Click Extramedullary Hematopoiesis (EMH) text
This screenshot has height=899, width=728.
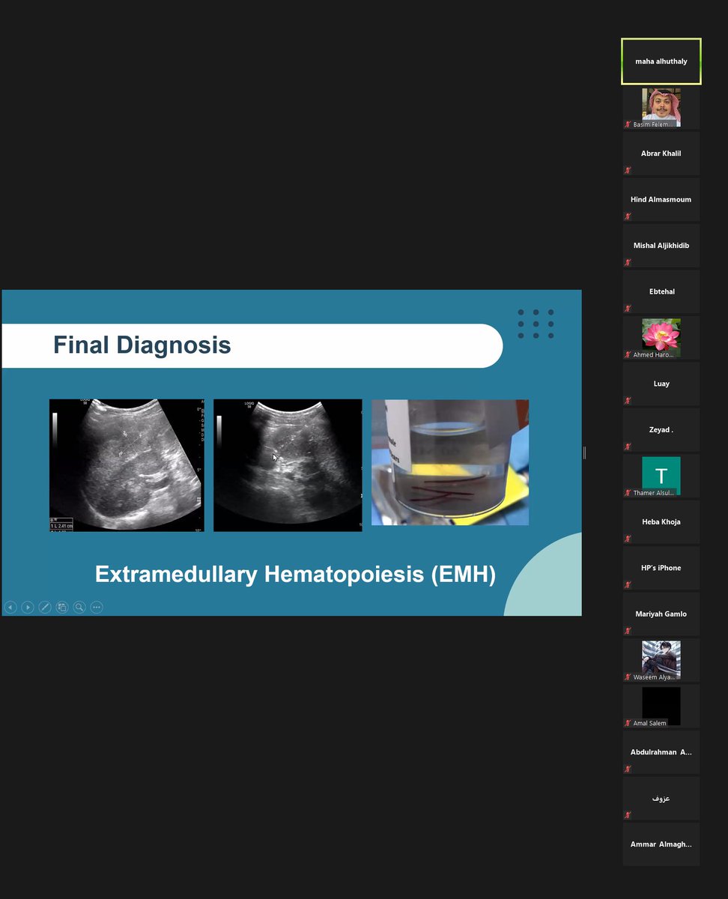click(x=295, y=575)
